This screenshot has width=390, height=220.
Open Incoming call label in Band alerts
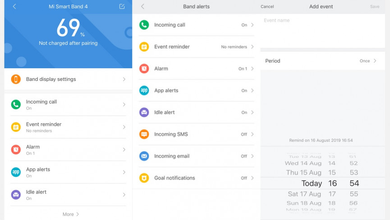click(170, 25)
